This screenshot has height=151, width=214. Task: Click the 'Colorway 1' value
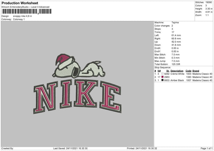point(19,19)
